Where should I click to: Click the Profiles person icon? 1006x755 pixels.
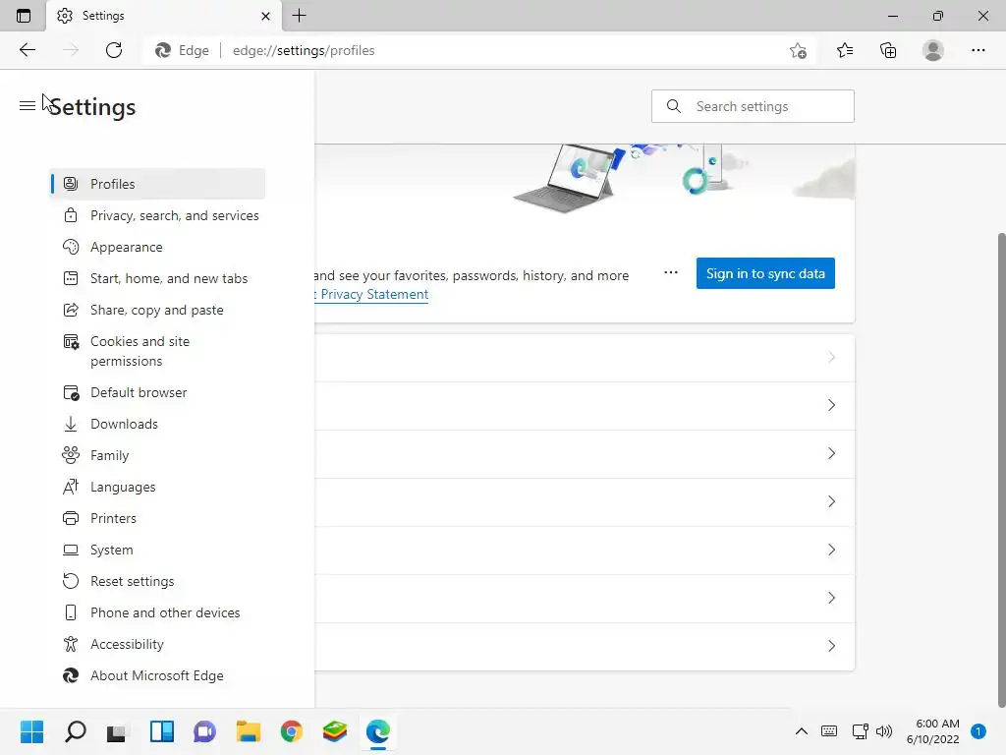click(x=71, y=184)
